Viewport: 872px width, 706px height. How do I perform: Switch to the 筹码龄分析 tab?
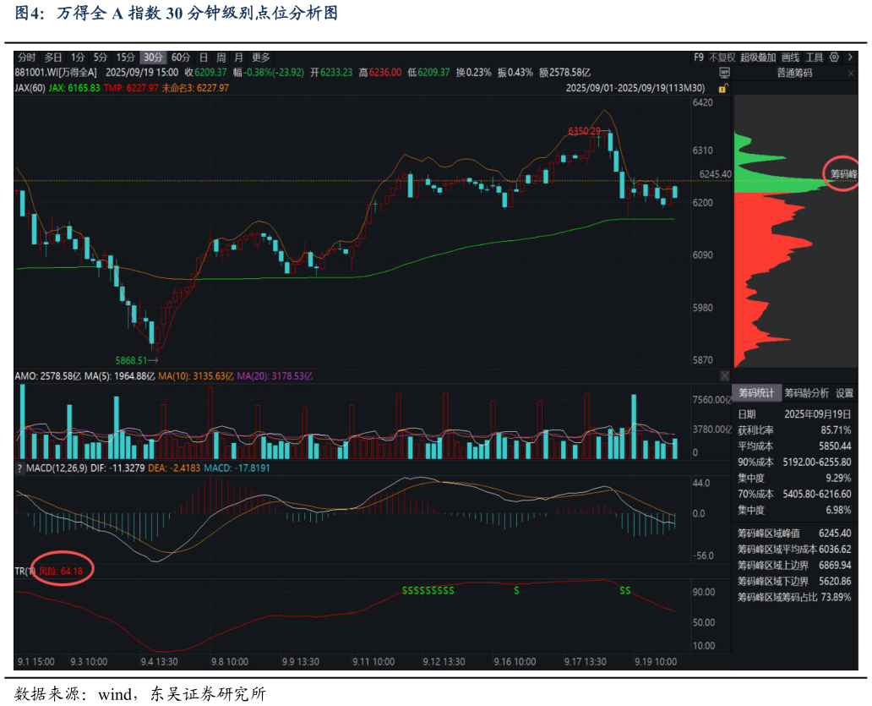point(806,393)
